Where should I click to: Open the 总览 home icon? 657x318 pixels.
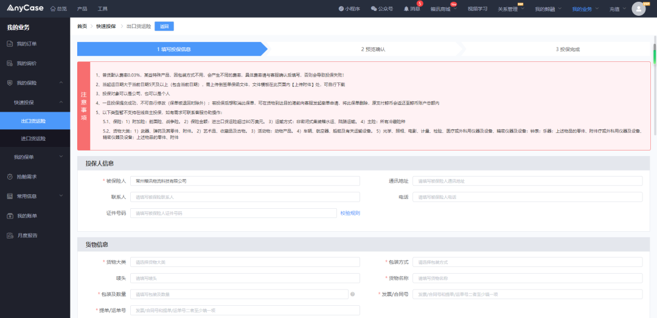coord(53,8)
